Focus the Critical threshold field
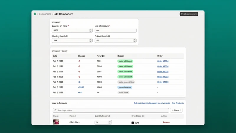This screenshot has width=236, height=133. [115, 40]
